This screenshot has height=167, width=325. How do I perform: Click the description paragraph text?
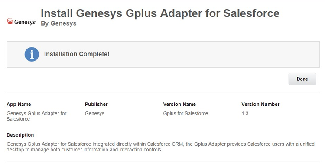click(160, 147)
